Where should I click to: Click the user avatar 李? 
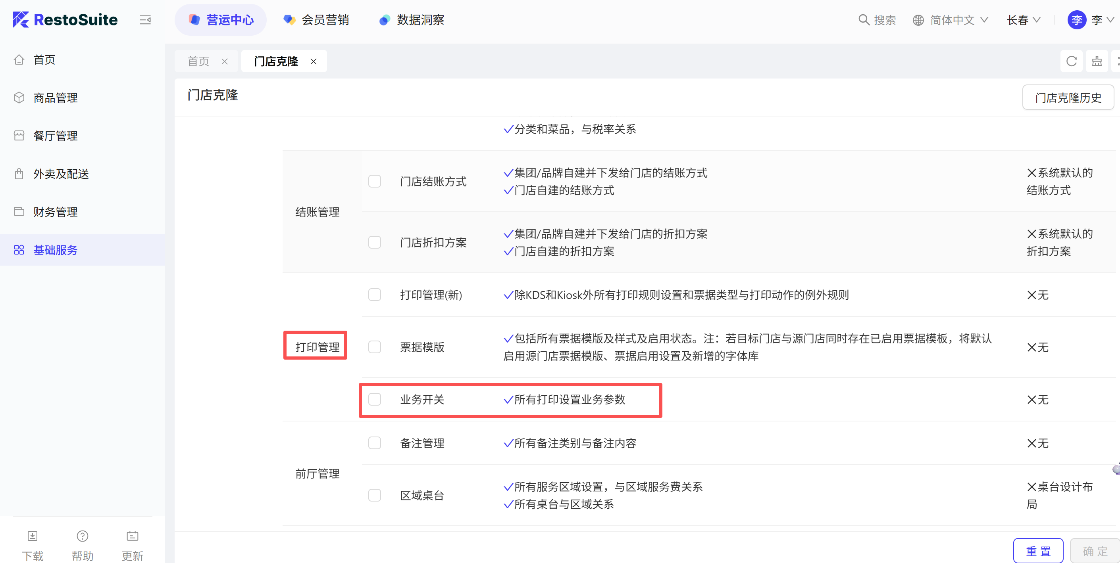1076,20
